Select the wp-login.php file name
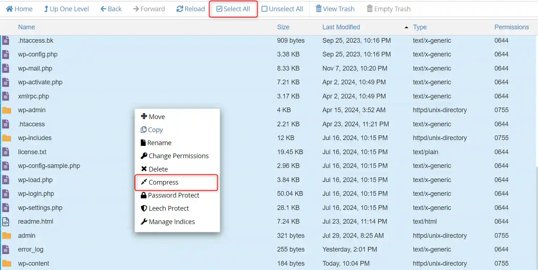 36,194
